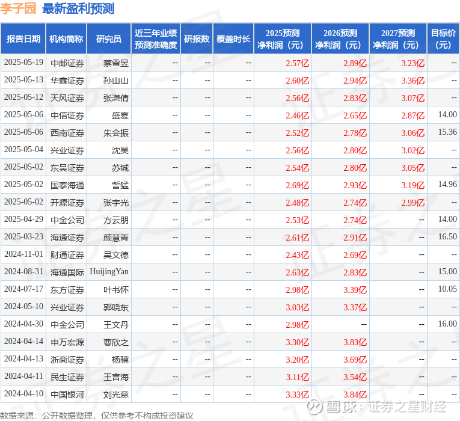Click the 东吴证券 institution cell
Screen dimensions: 460x421
point(67,168)
